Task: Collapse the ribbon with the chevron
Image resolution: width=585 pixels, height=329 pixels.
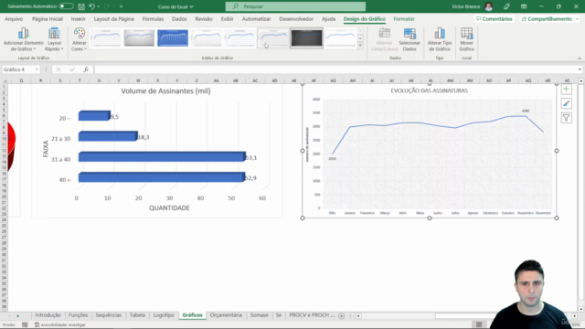Action: click(x=580, y=58)
